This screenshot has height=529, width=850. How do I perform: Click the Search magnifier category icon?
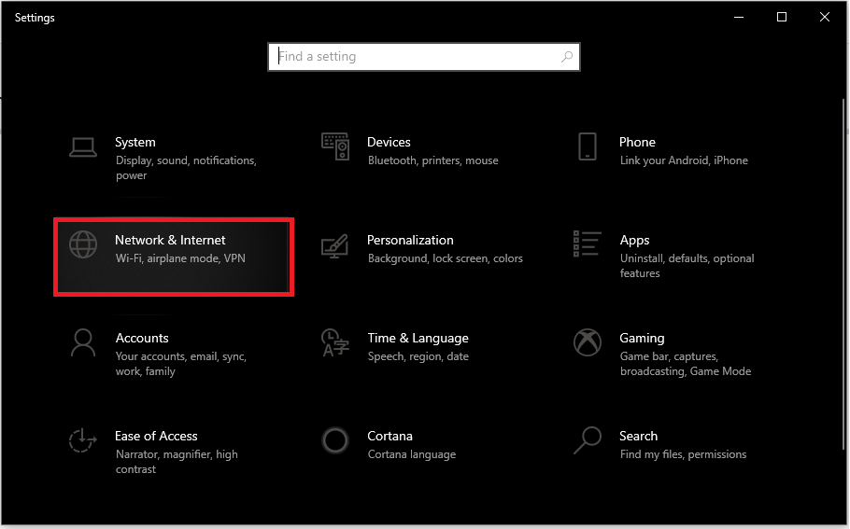coord(588,440)
